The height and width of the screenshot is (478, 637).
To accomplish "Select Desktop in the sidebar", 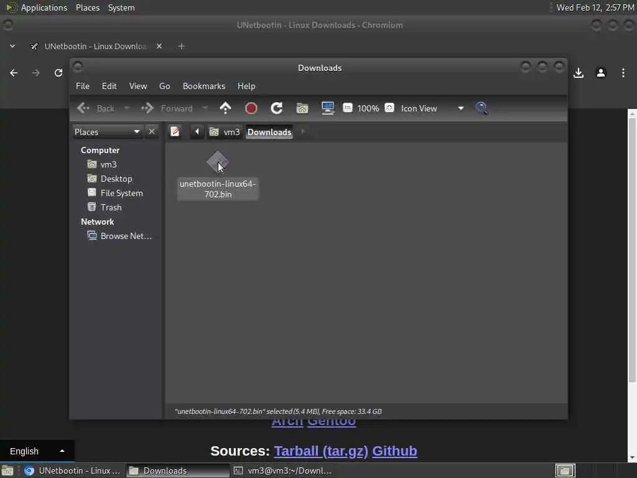I will coord(116,179).
